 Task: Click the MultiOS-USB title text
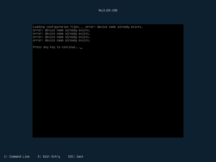point(108,10)
